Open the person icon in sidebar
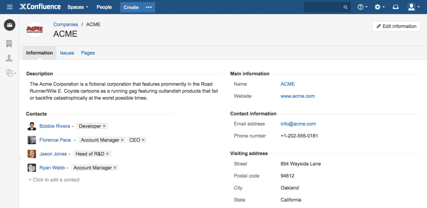The image size is (427, 208). point(9,58)
